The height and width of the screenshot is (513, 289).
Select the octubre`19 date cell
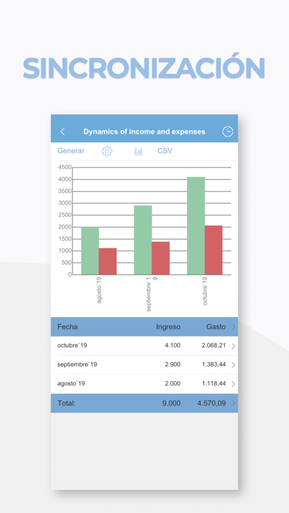click(72, 345)
